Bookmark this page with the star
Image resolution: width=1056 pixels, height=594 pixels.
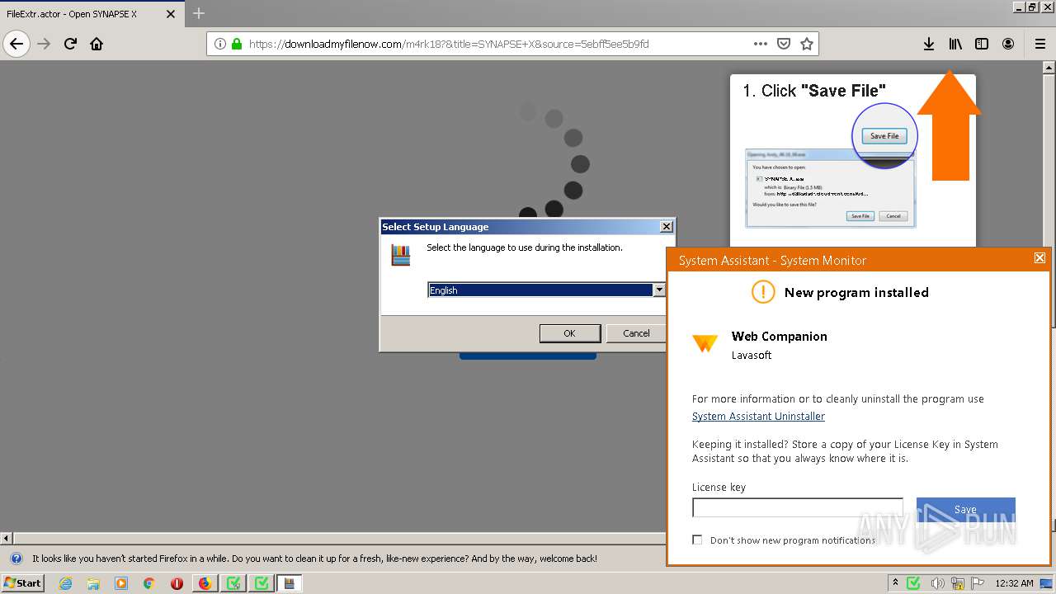(x=807, y=44)
